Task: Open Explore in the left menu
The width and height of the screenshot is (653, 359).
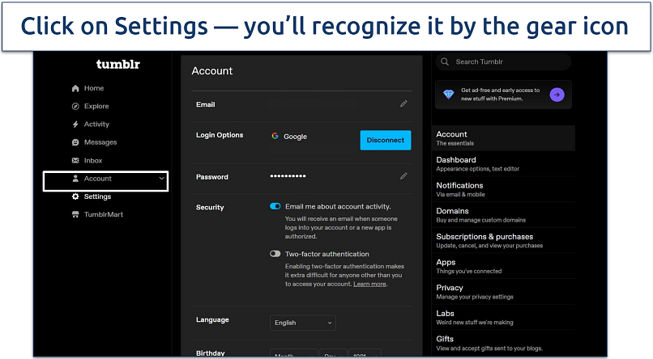Action: pos(96,107)
